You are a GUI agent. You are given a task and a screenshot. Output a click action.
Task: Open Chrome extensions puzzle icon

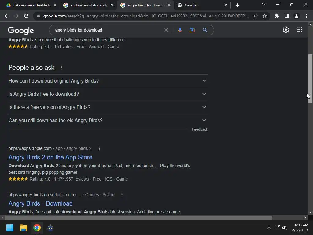277,16
